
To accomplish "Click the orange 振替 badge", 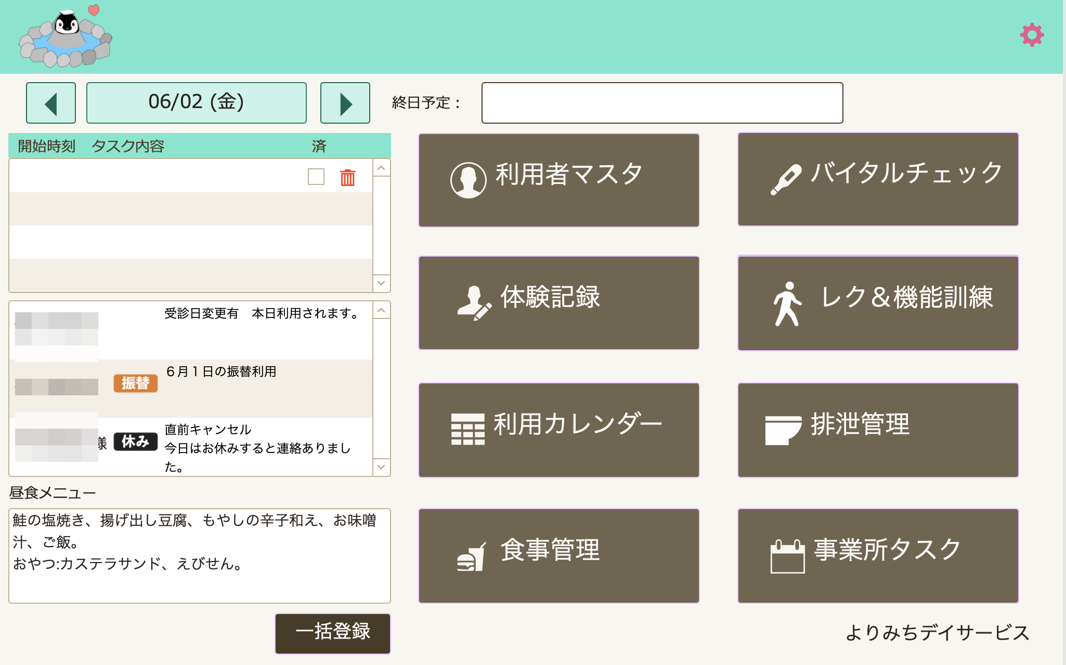I will click(x=135, y=383).
